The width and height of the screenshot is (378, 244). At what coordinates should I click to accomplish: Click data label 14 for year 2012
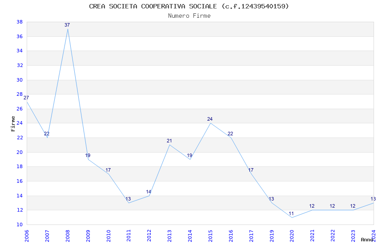(x=149, y=192)
